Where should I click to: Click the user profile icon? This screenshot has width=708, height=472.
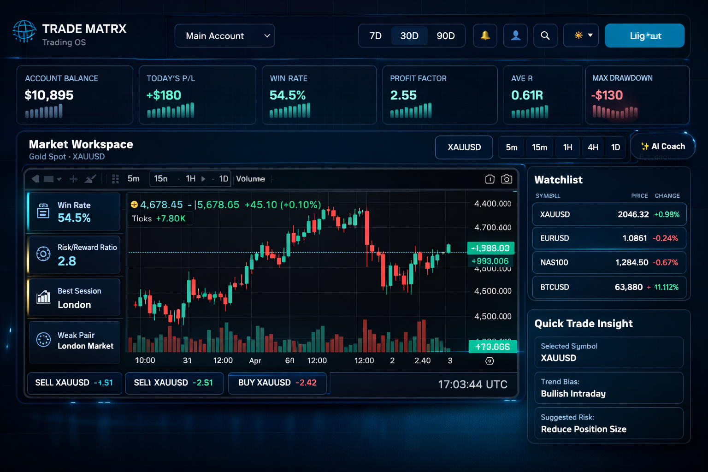click(x=515, y=35)
